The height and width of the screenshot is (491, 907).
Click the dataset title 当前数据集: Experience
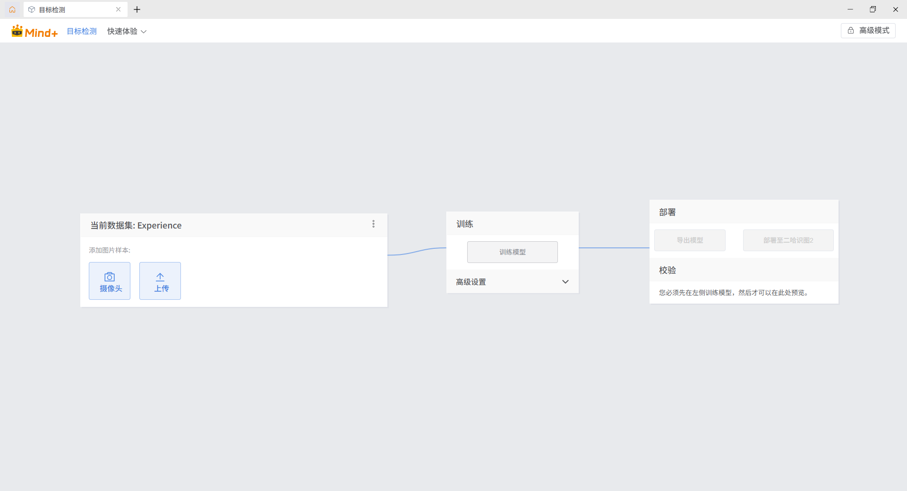pyautogui.click(x=136, y=226)
